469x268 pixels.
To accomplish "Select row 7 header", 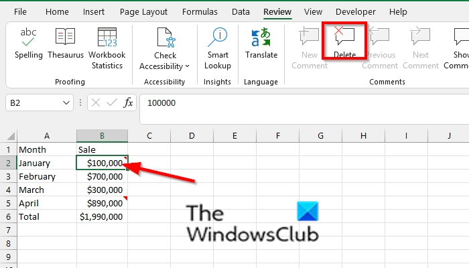I will coord(8,230).
